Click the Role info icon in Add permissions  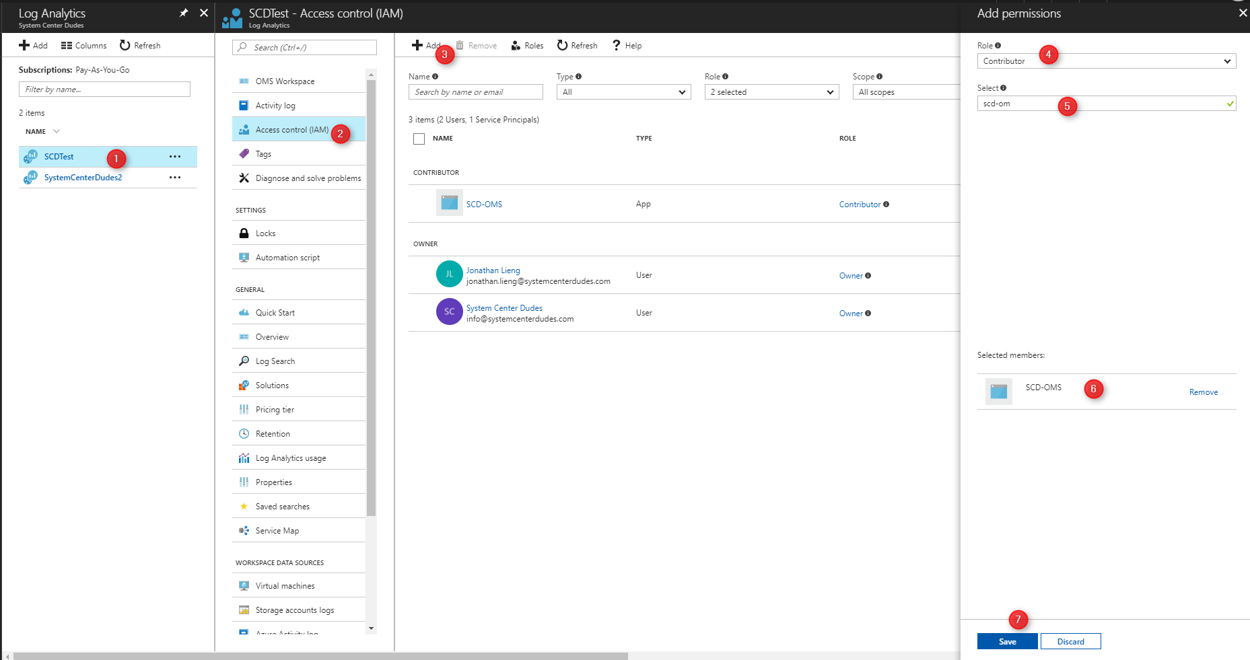point(998,46)
